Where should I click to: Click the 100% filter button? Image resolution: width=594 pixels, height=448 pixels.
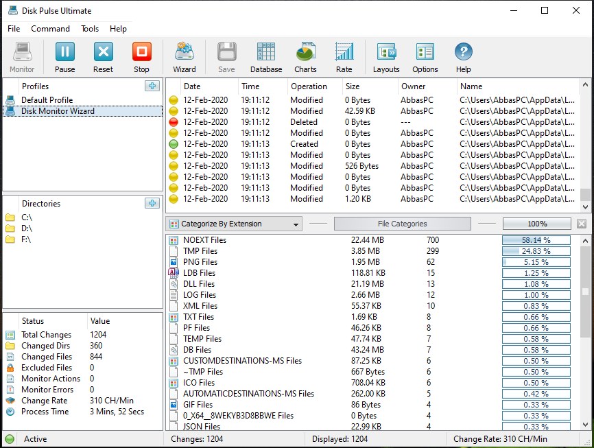coord(537,224)
